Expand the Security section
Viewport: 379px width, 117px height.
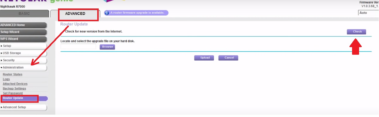pyautogui.click(x=23, y=61)
